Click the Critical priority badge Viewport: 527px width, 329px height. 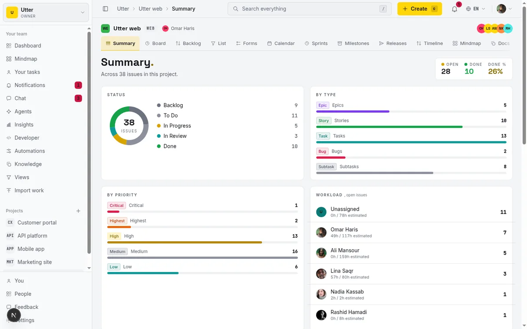[x=116, y=205]
